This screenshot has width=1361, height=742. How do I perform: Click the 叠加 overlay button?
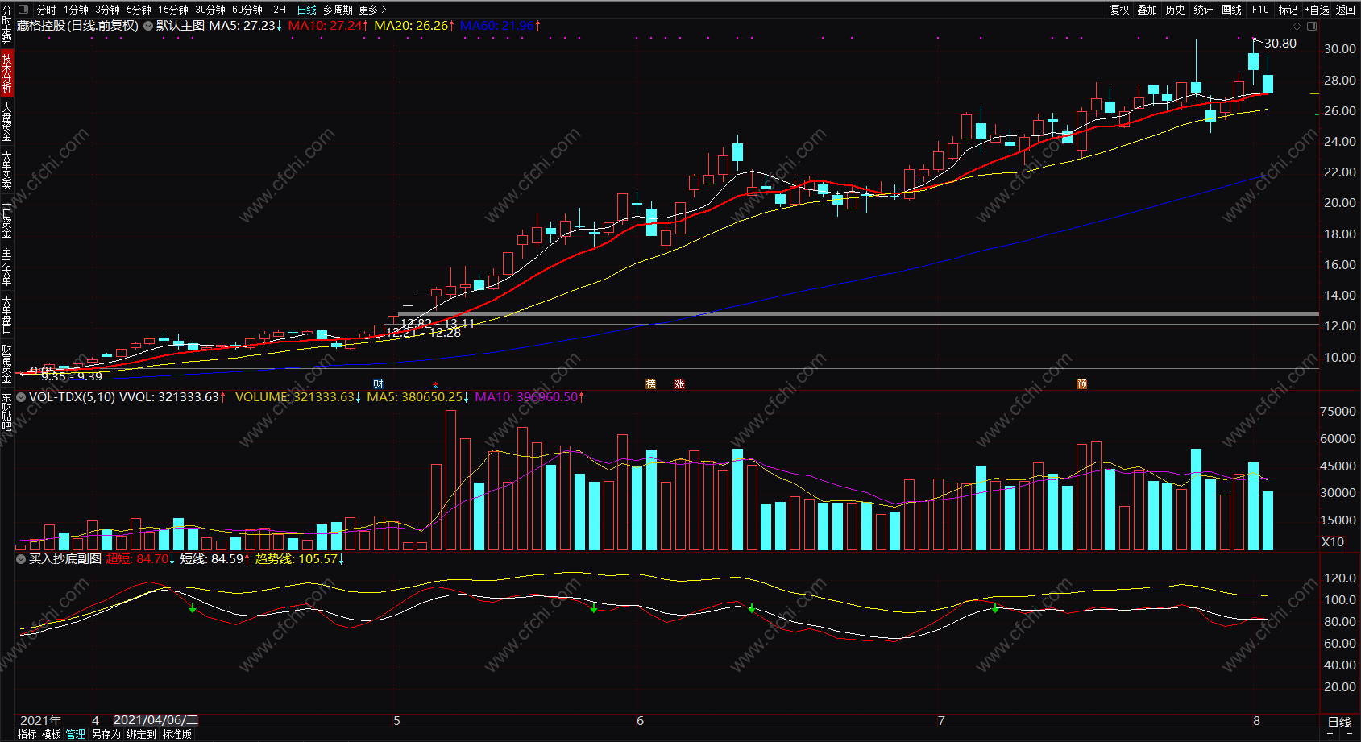[1147, 10]
